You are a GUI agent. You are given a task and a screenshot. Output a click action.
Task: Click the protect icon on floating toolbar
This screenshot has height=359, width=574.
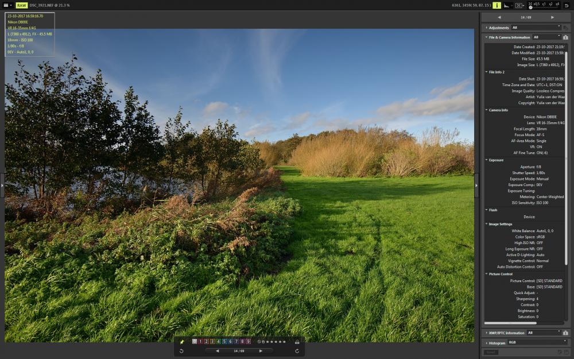tap(297, 342)
